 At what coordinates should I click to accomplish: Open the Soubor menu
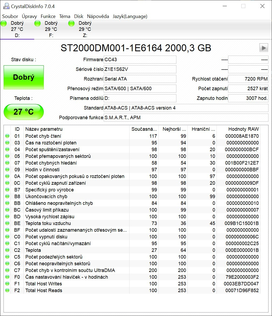pos(10,16)
